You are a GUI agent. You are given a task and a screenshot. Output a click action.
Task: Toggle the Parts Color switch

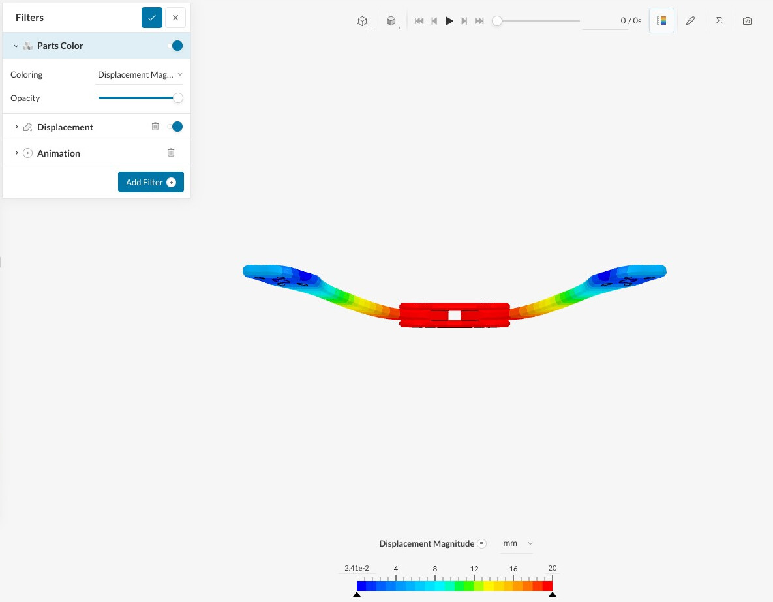175,46
